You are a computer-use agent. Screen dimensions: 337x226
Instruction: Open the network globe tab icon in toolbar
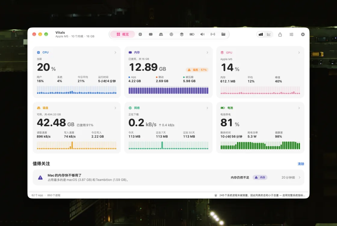pyautogui.click(x=171, y=34)
